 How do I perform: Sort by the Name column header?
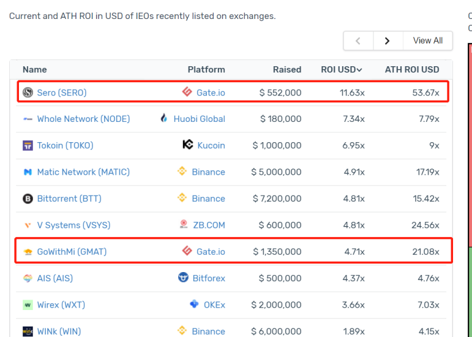coord(35,70)
